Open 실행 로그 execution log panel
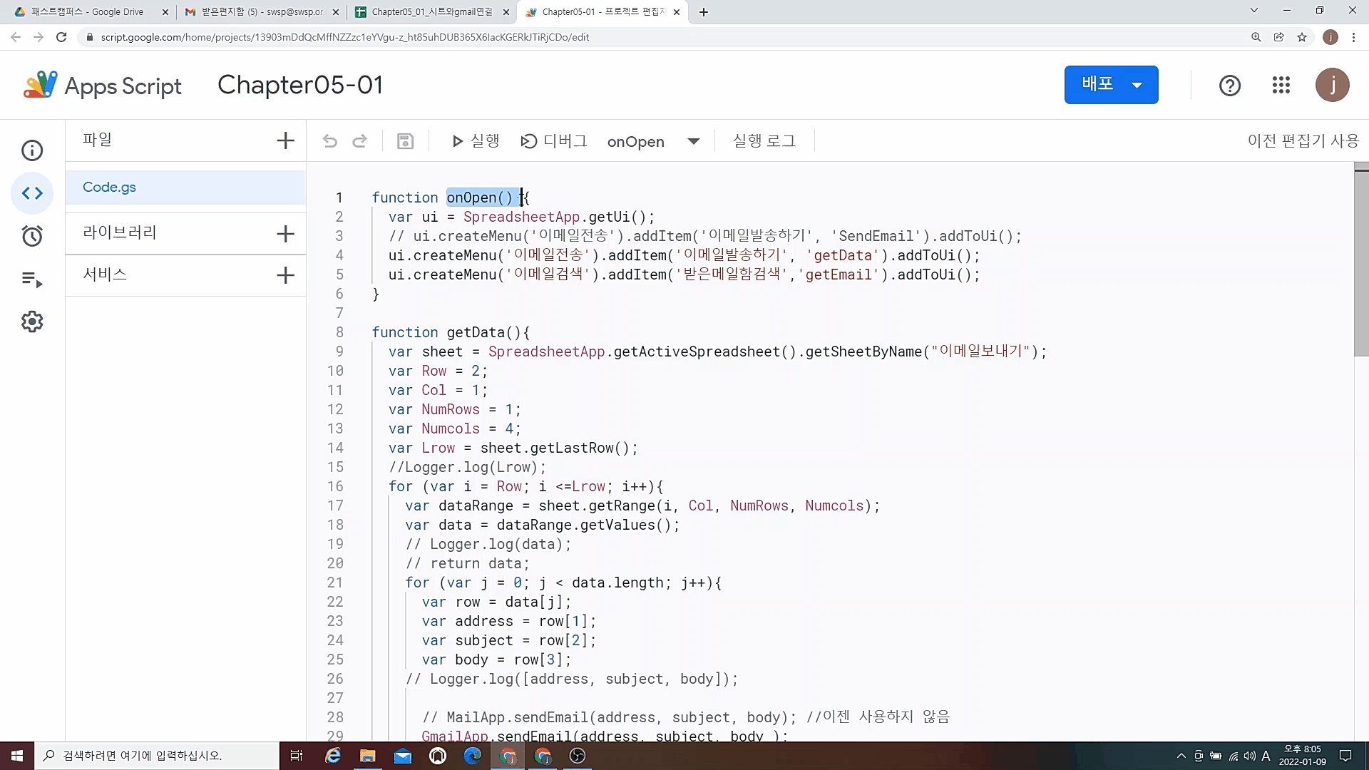Viewport: 1369px width, 770px height. coord(765,141)
